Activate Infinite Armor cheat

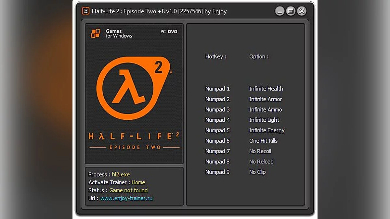pos(265,99)
